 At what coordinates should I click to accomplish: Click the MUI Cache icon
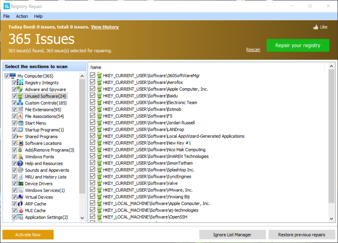click(x=20, y=210)
